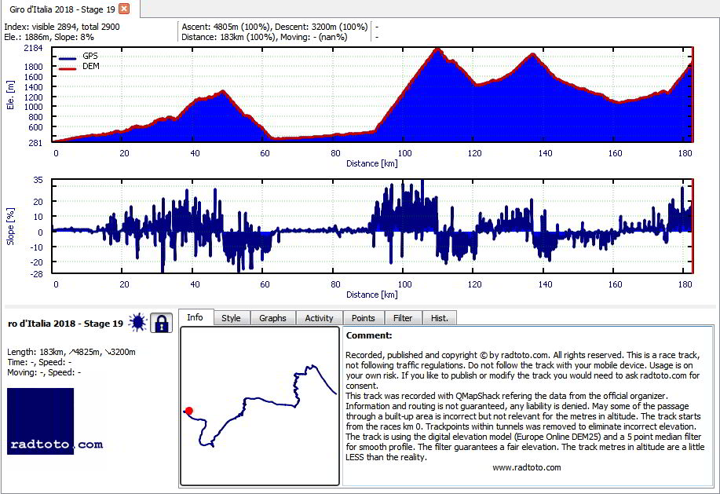Open the Points tab
The image size is (720, 494).
click(364, 318)
